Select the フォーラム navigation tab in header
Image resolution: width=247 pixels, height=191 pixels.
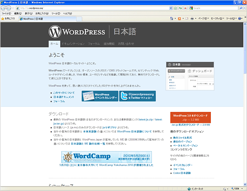point(94,44)
